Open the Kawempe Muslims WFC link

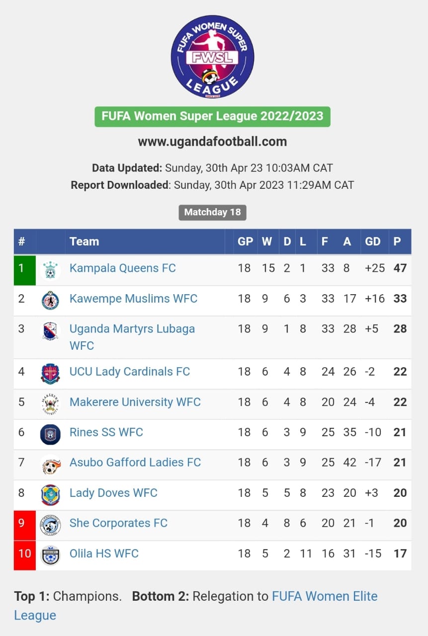pos(133,299)
